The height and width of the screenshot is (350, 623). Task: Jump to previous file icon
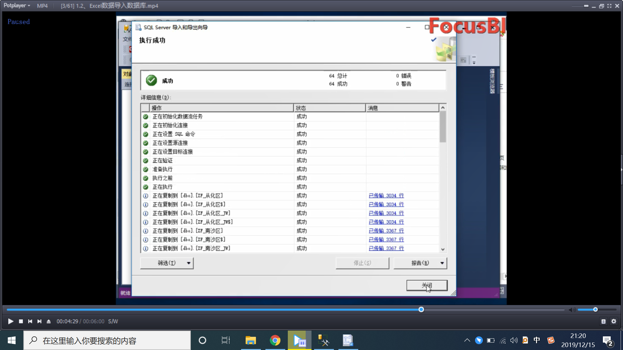(x=30, y=321)
